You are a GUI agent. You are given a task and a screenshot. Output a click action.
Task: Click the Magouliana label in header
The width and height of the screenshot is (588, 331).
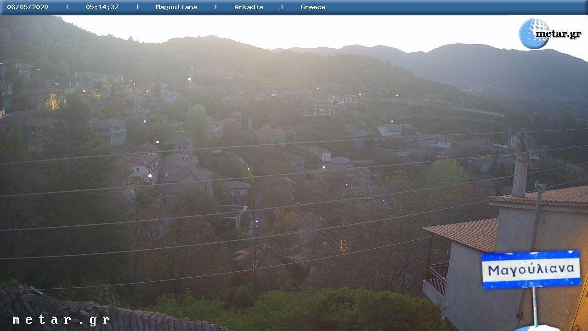pyautogui.click(x=176, y=7)
